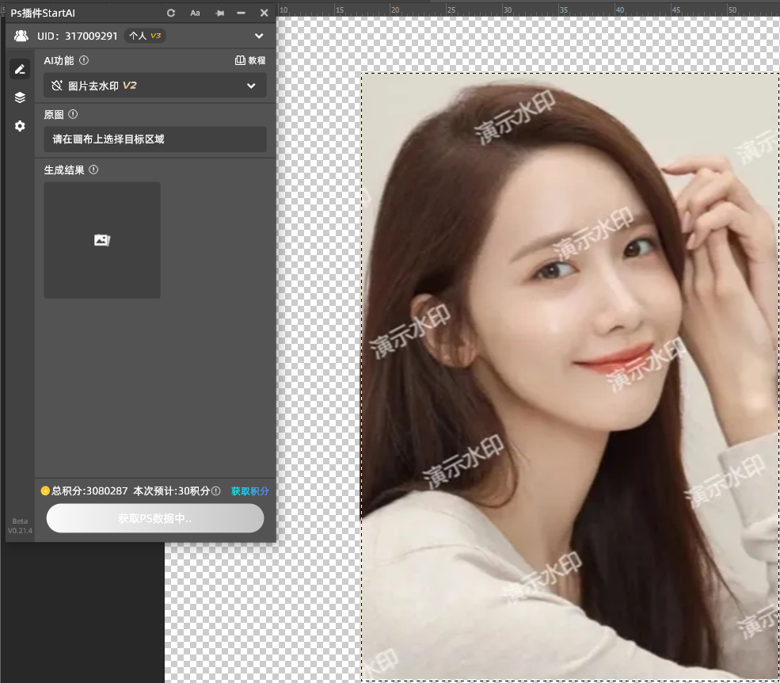Click the refresh icon in StartAI title bar
Screen dimensions: 780x683
[171, 13]
